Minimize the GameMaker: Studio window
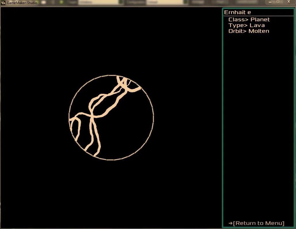 270,2
